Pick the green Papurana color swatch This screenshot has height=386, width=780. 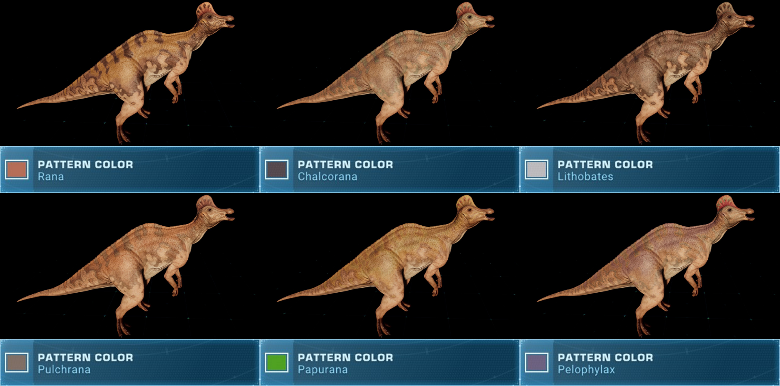pos(277,362)
